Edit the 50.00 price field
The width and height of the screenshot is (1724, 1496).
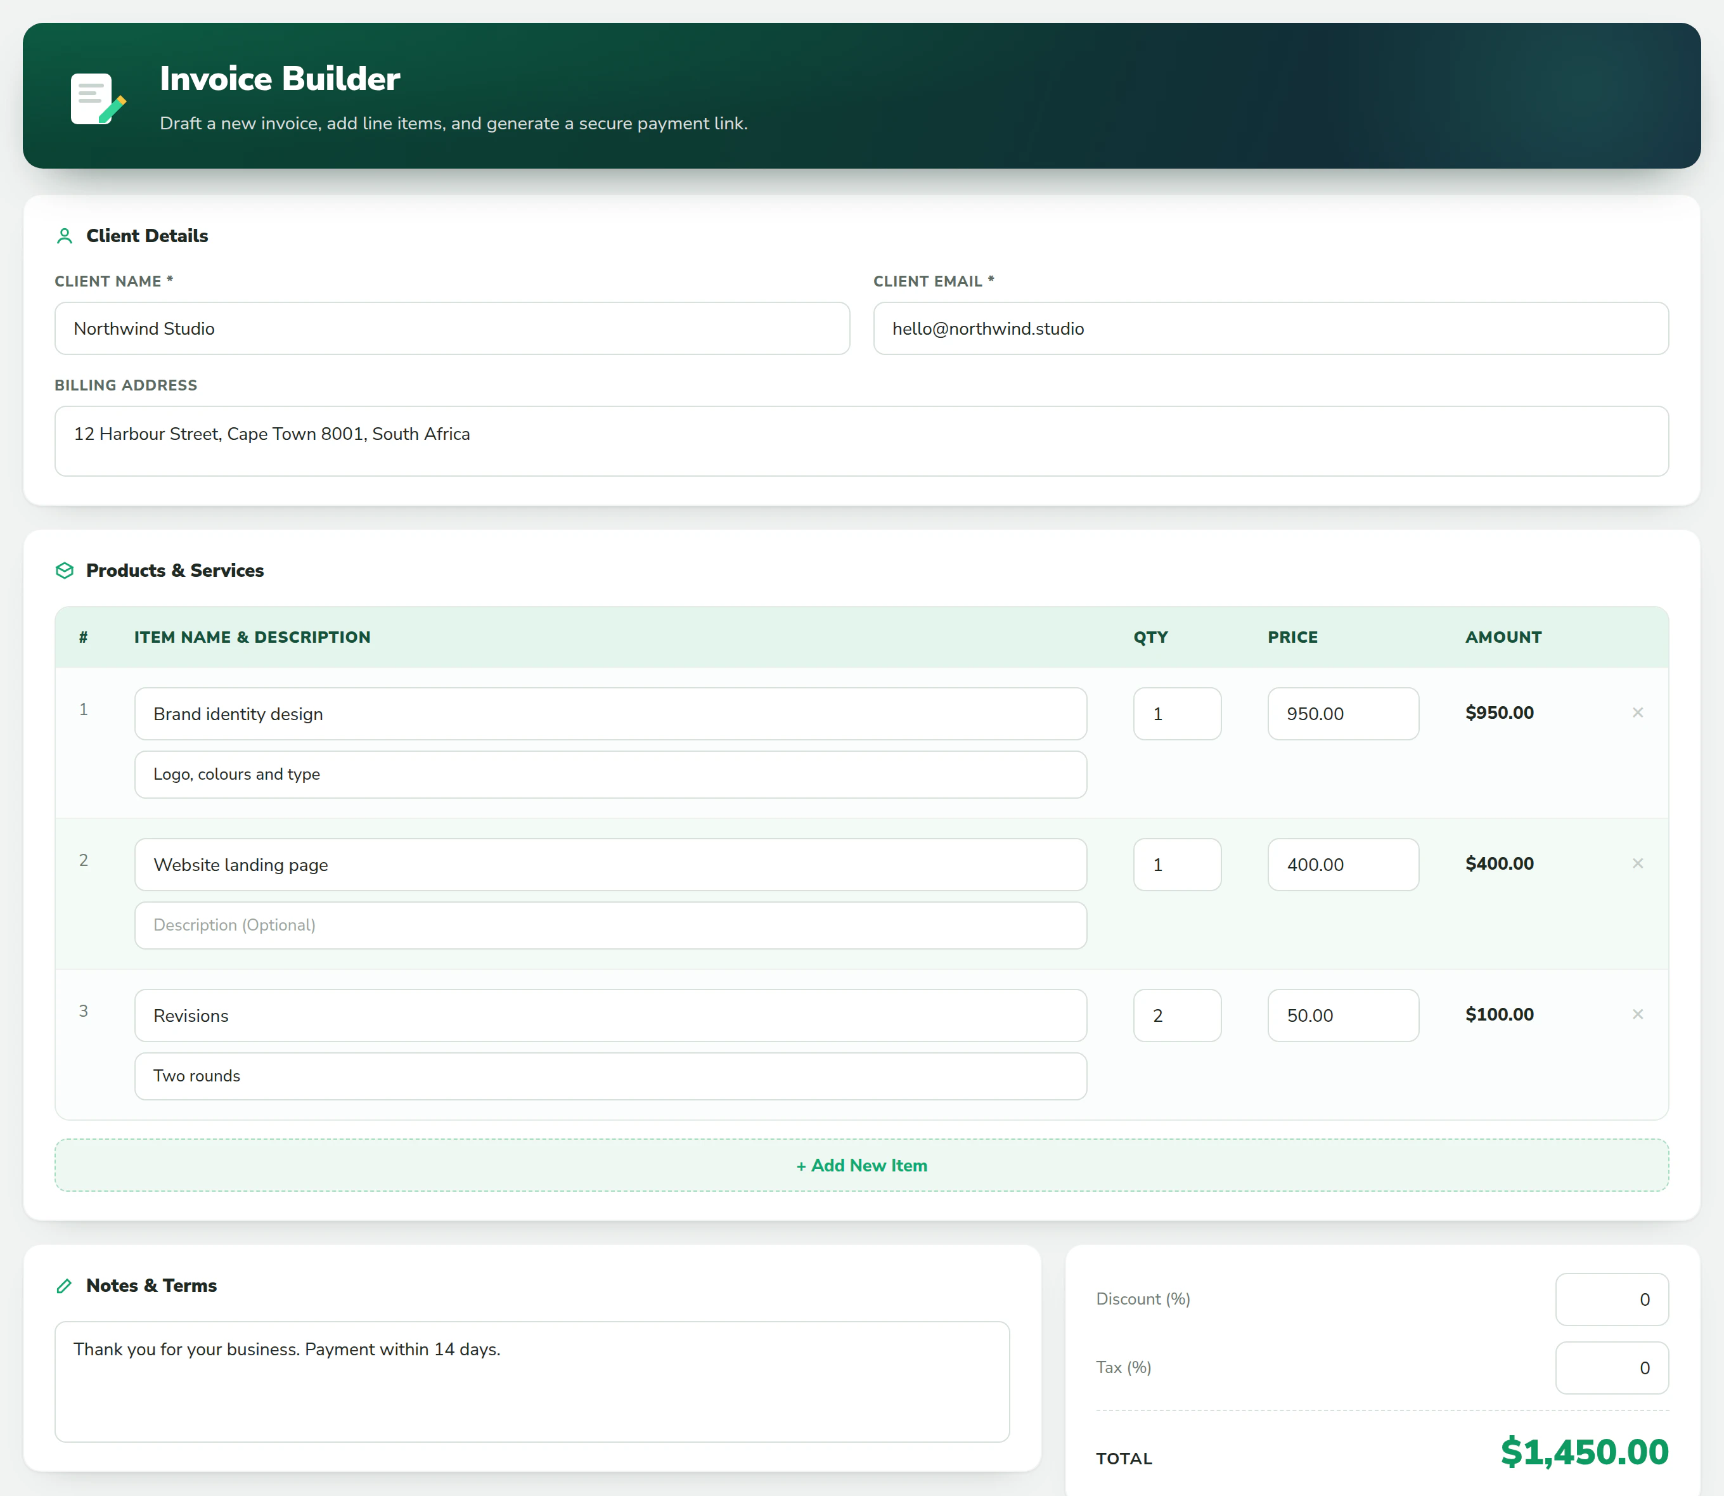point(1343,1015)
